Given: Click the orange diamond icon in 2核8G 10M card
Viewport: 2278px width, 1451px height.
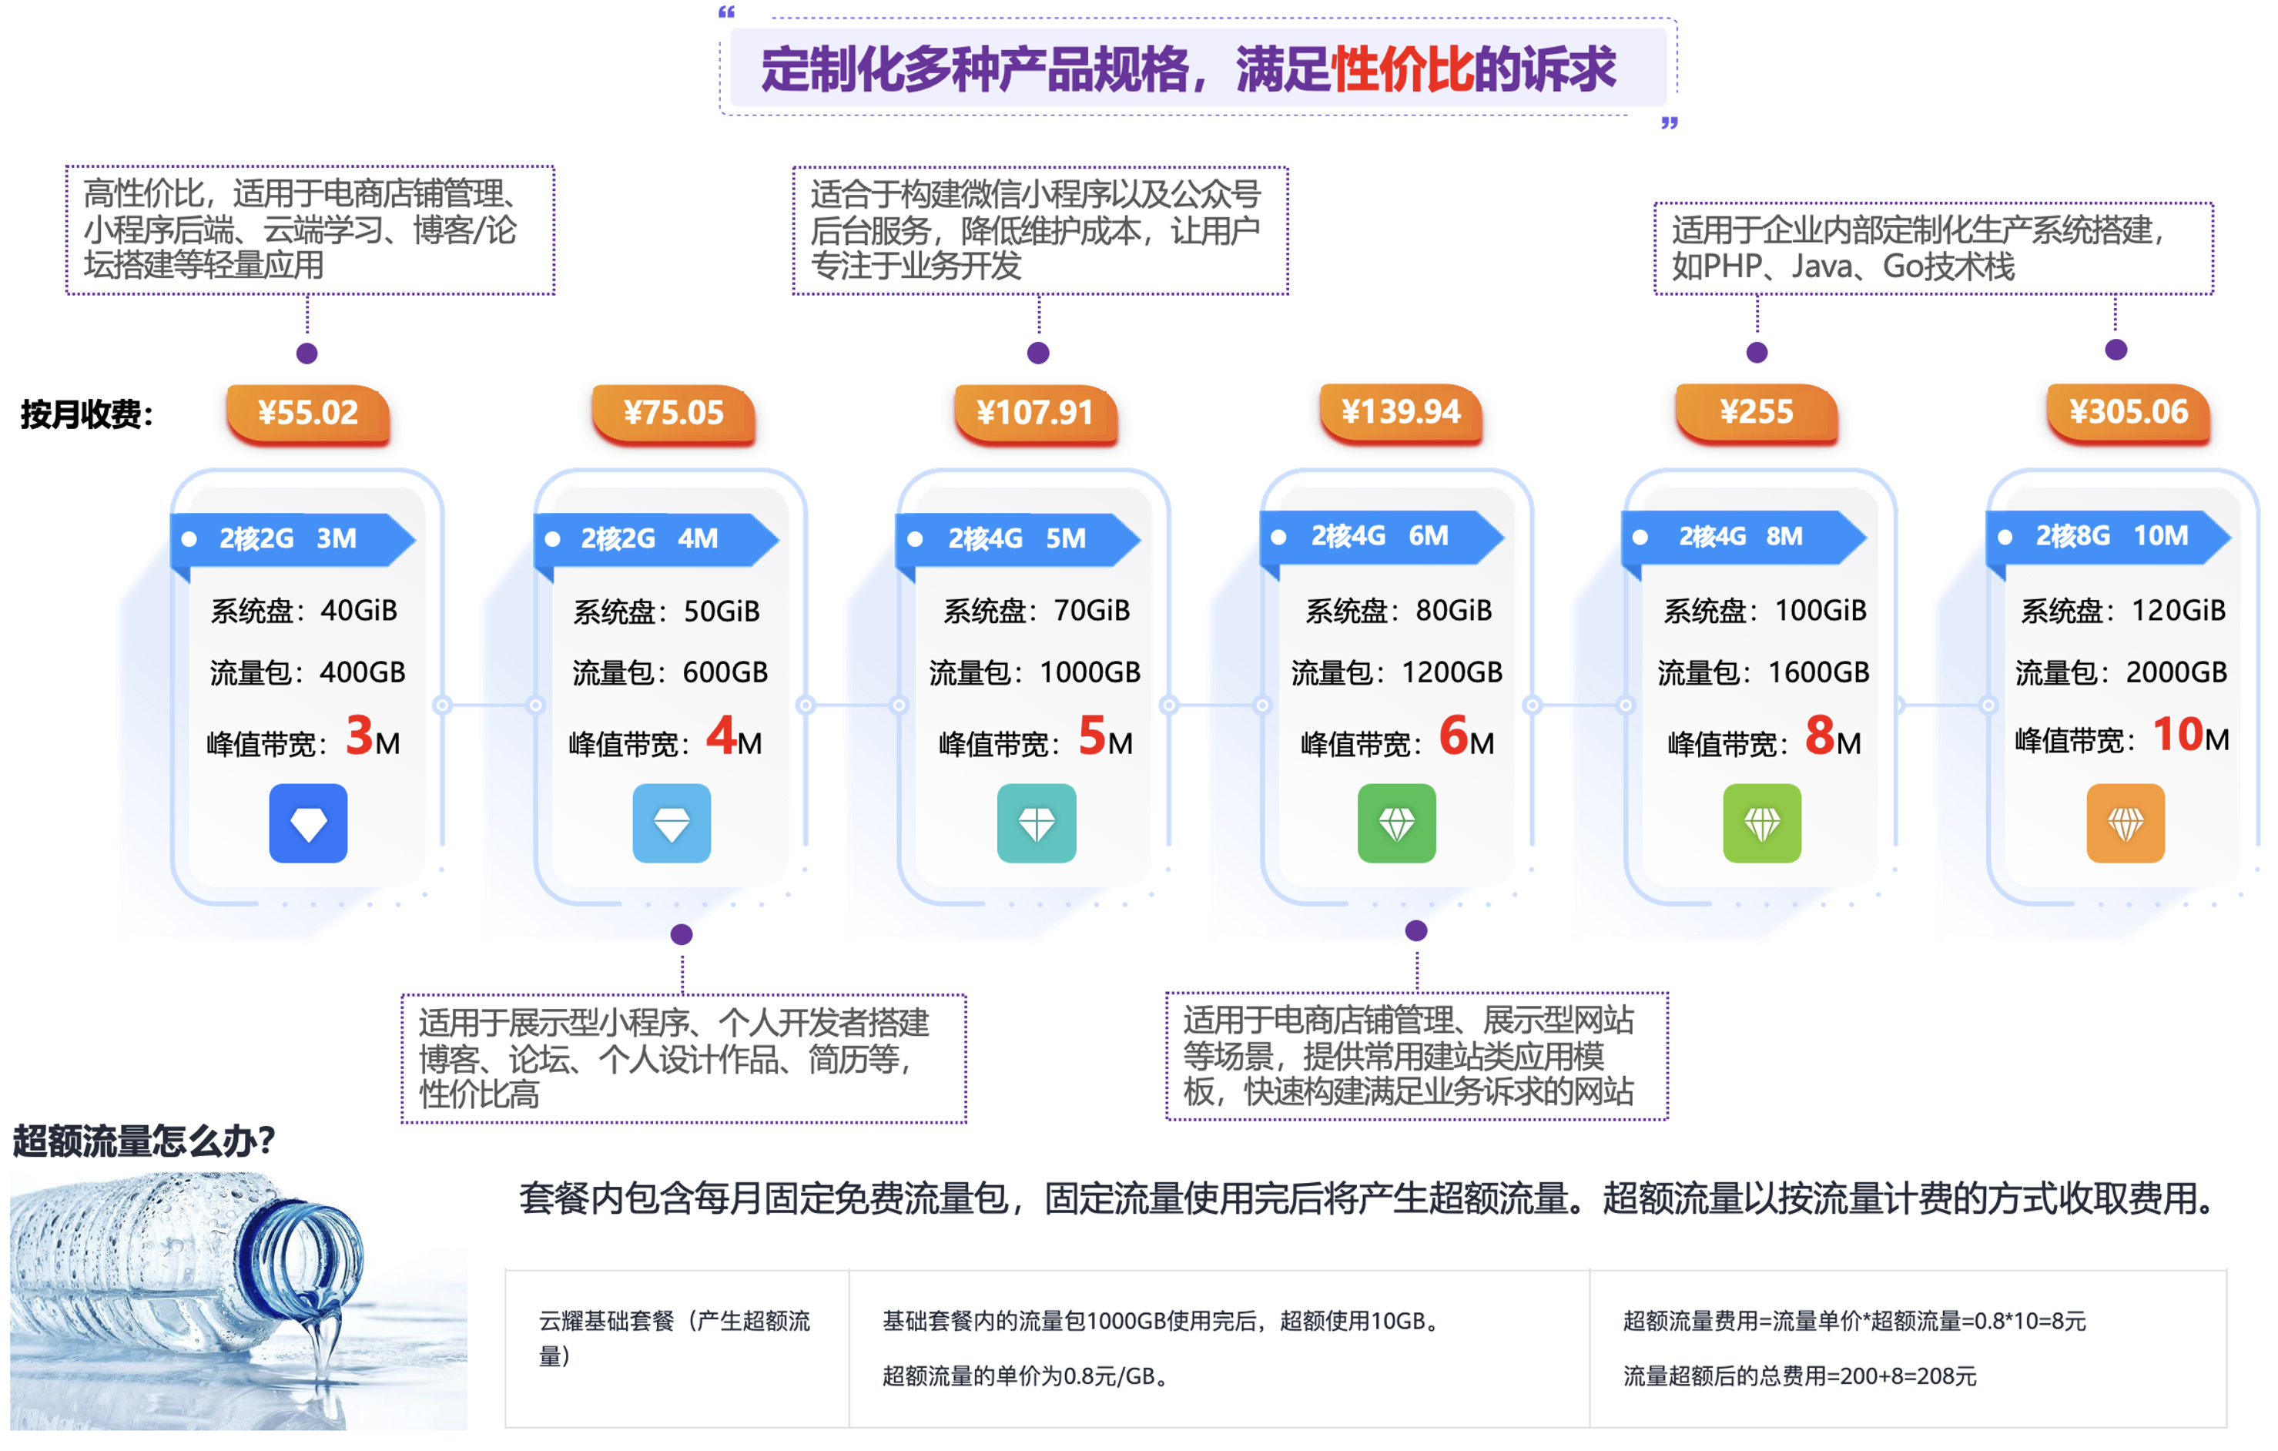Looking at the screenshot, I should click(x=2125, y=823).
